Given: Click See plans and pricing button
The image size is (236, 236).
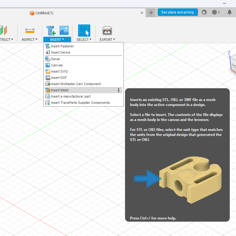Looking at the screenshot, I should pos(177,12).
